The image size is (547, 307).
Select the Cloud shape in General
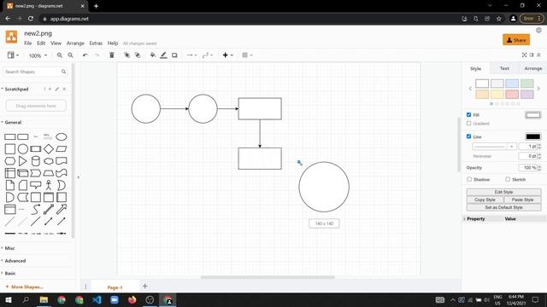click(x=49, y=161)
